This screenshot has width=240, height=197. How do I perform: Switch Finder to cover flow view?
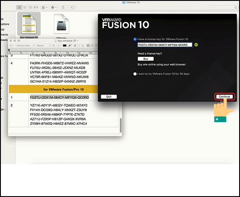coord(36,7)
